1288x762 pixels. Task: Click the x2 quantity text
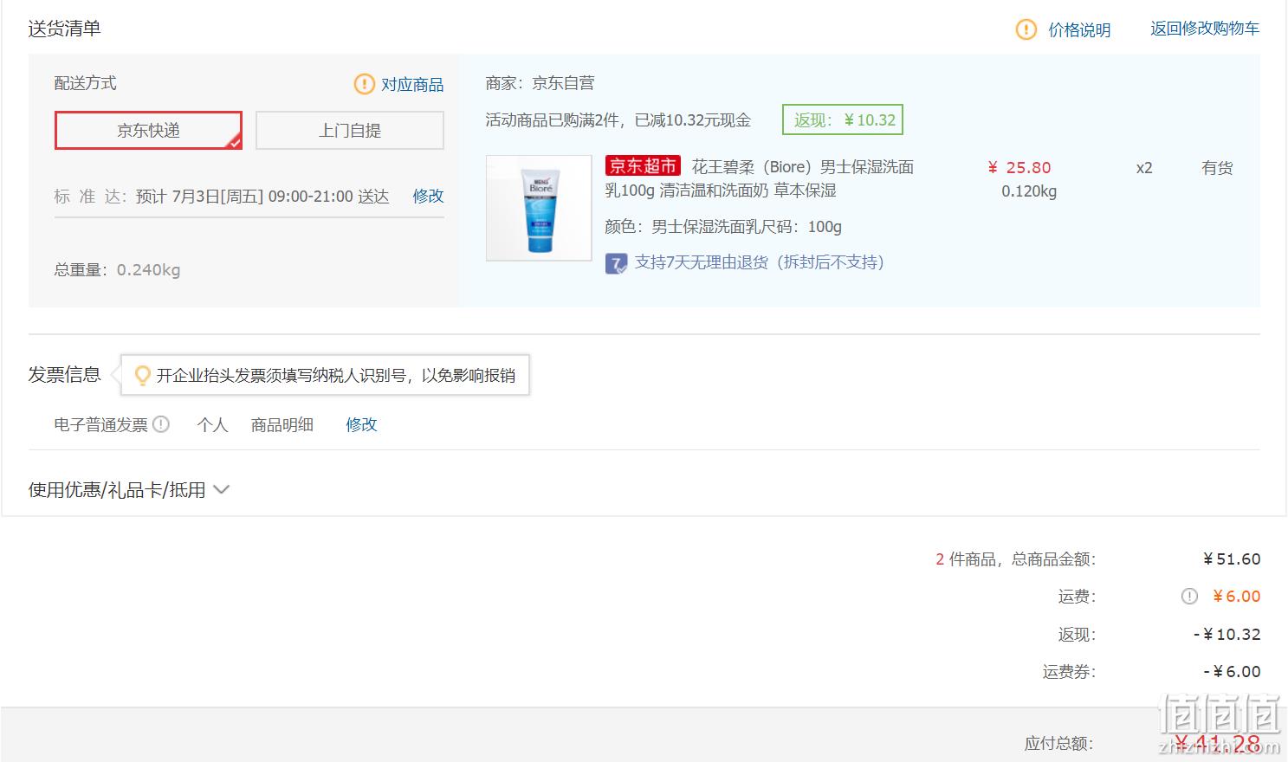click(1144, 168)
